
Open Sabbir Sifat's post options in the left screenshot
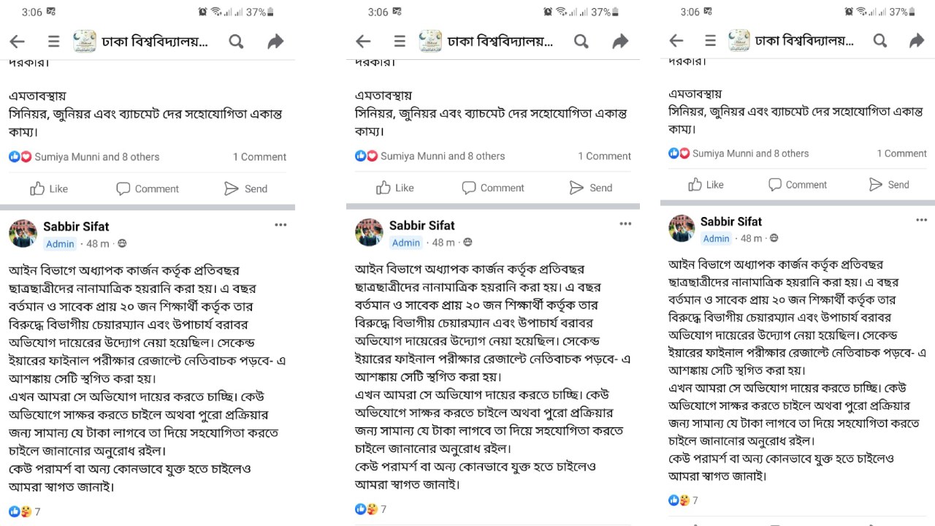[x=280, y=225]
